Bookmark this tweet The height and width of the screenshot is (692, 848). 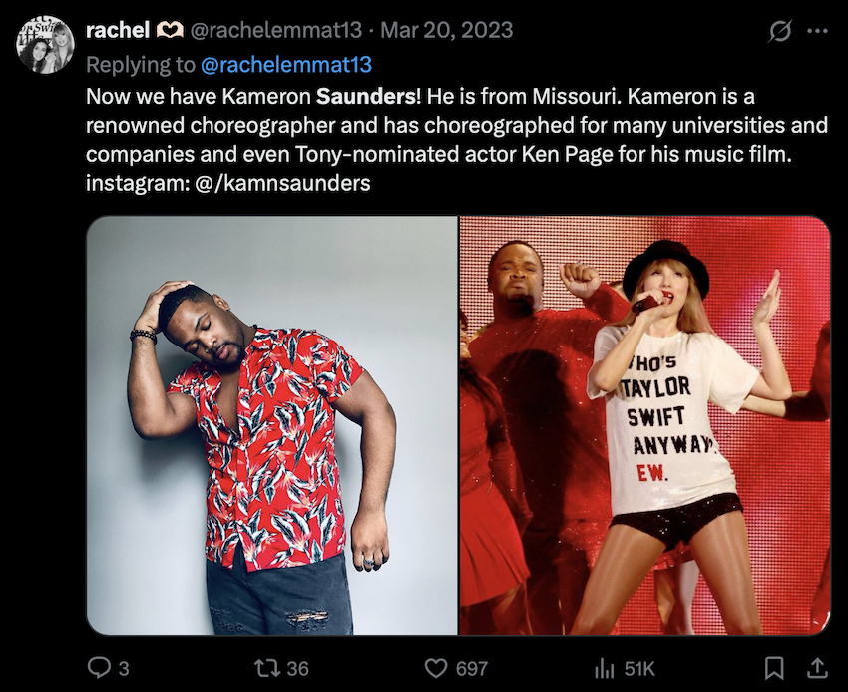pyautogui.click(x=773, y=668)
